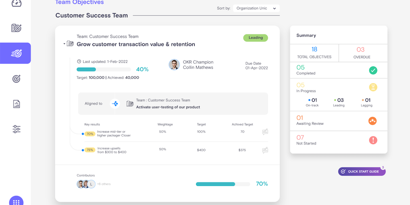Open the target goal sidebar icon

point(16,79)
